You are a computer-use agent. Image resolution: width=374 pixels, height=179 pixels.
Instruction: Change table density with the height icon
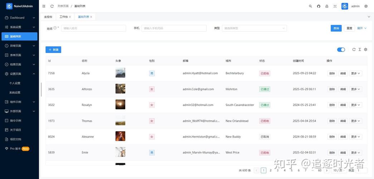tap(360, 49)
